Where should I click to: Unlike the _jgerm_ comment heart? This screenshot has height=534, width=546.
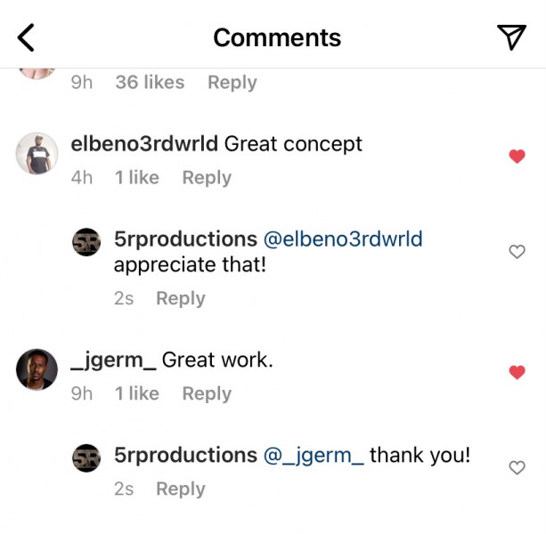coord(517,372)
